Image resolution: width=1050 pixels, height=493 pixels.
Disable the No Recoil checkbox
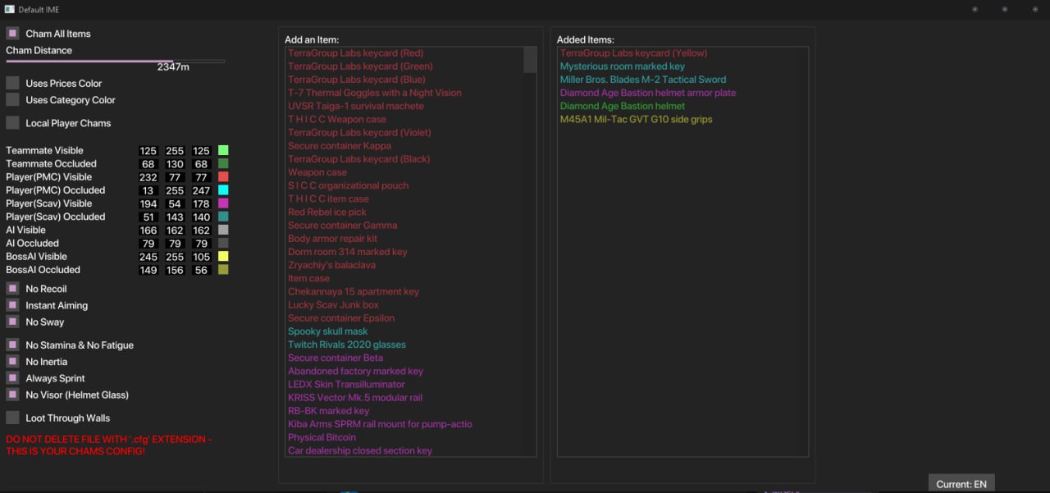(12, 289)
